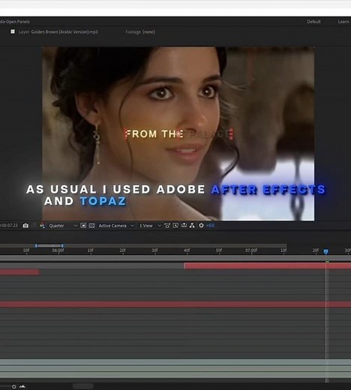Switch to the Default workspace

(x=313, y=22)
